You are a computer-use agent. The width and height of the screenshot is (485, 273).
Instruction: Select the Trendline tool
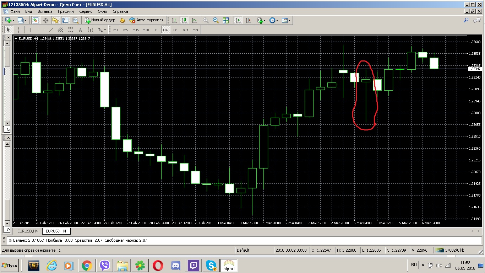(x=50, y=30)
